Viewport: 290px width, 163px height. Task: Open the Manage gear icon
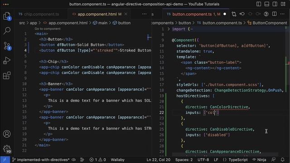7,149
